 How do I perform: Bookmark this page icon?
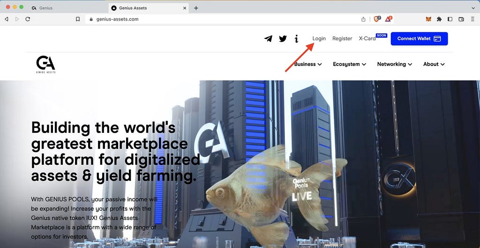click(78, 19)
